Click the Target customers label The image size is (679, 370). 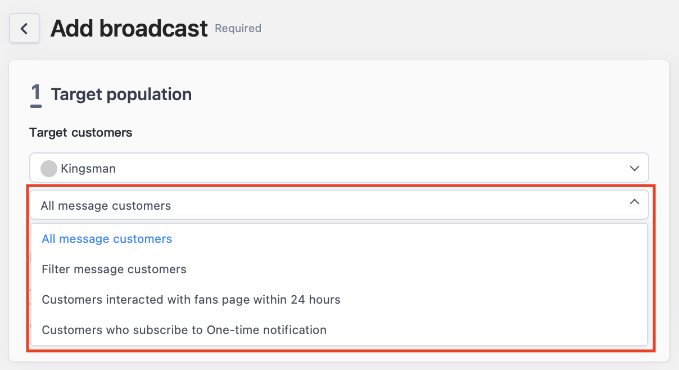tap(81, 133)
